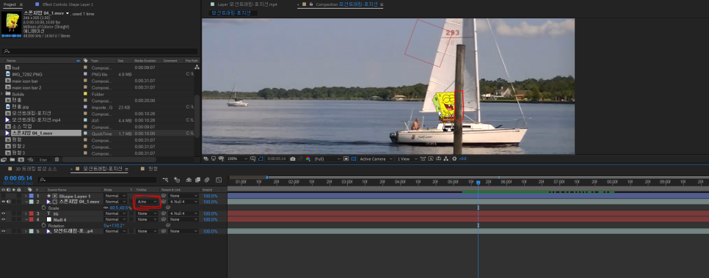Expand Shape Layer 1 properties
Screen dimensions: 709x278
coord(26,196)
